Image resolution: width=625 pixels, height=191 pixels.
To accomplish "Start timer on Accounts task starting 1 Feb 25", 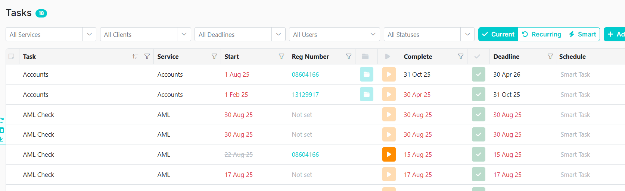I will [389, 95].
